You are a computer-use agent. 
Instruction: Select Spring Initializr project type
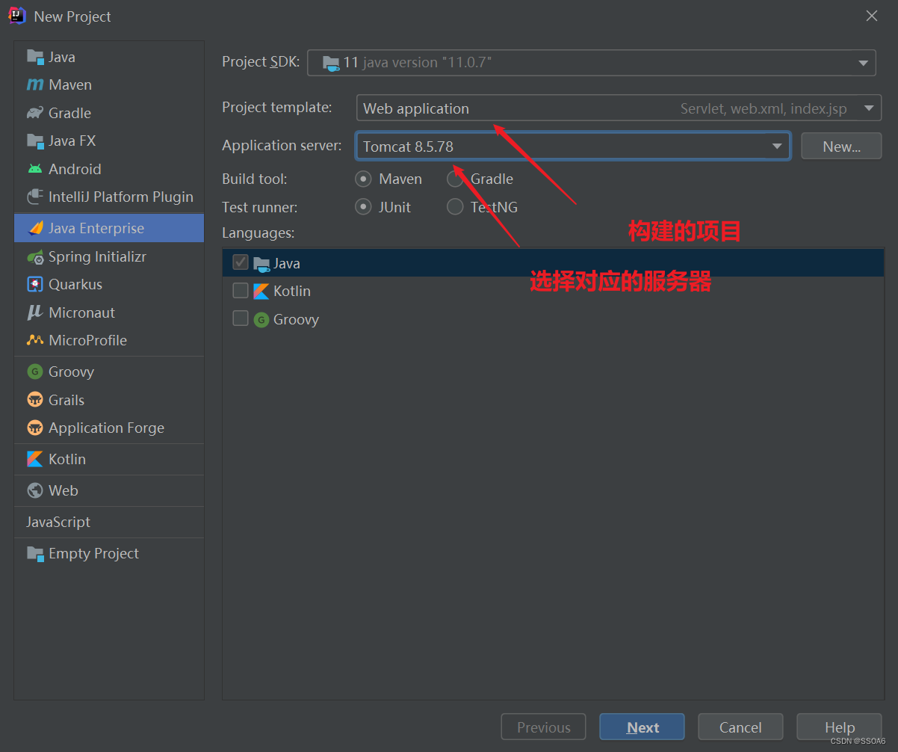coord(109,256)
